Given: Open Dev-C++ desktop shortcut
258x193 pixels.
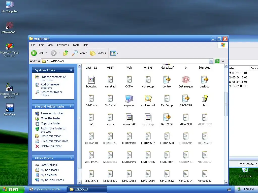Looking at the screenshot, I should (x=10, y=110).
